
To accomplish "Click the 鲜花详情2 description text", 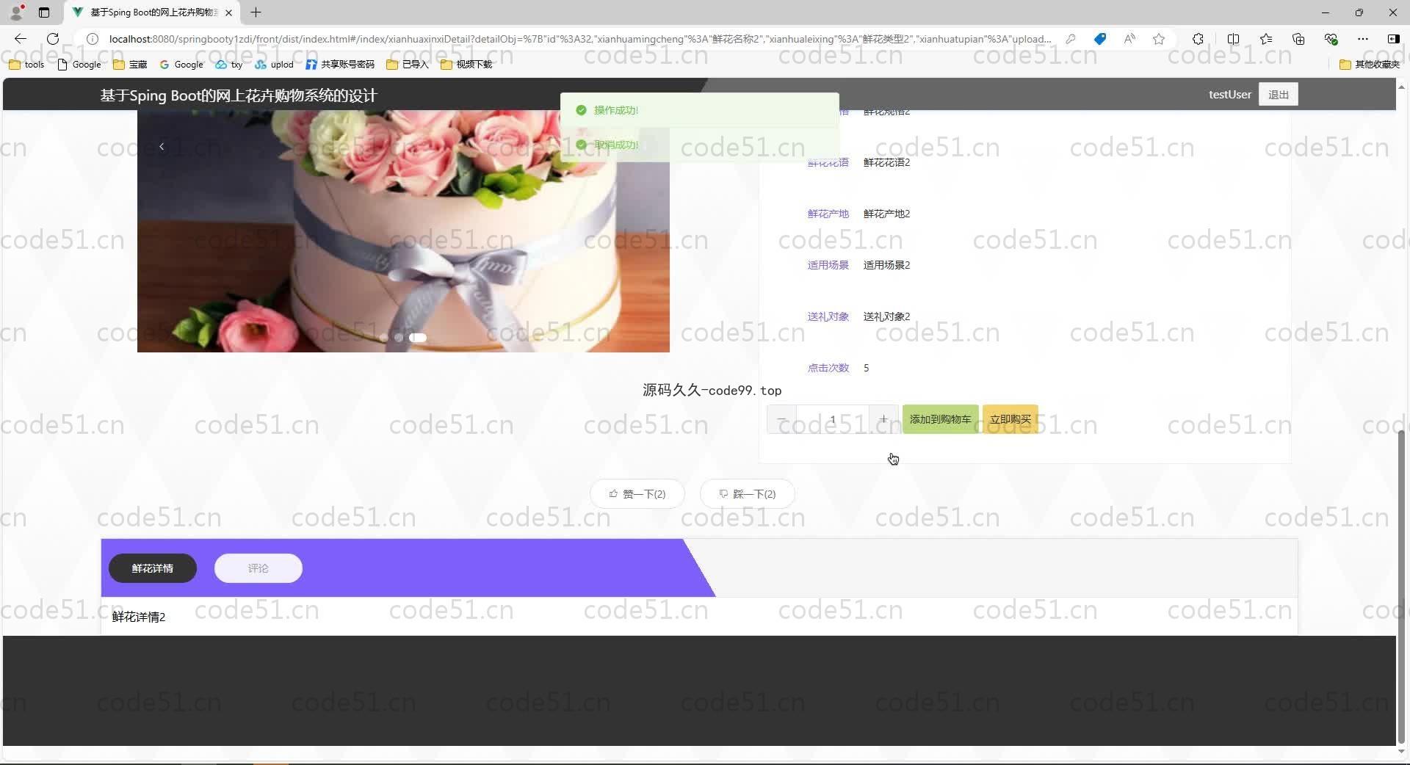I will point(139,617).
